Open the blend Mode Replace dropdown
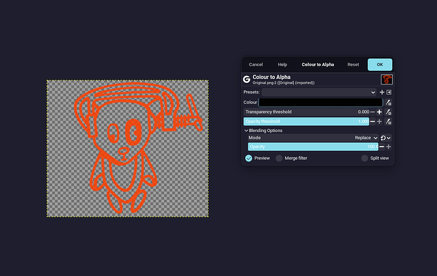The image size is (437, 276). (x=366, y=137)
